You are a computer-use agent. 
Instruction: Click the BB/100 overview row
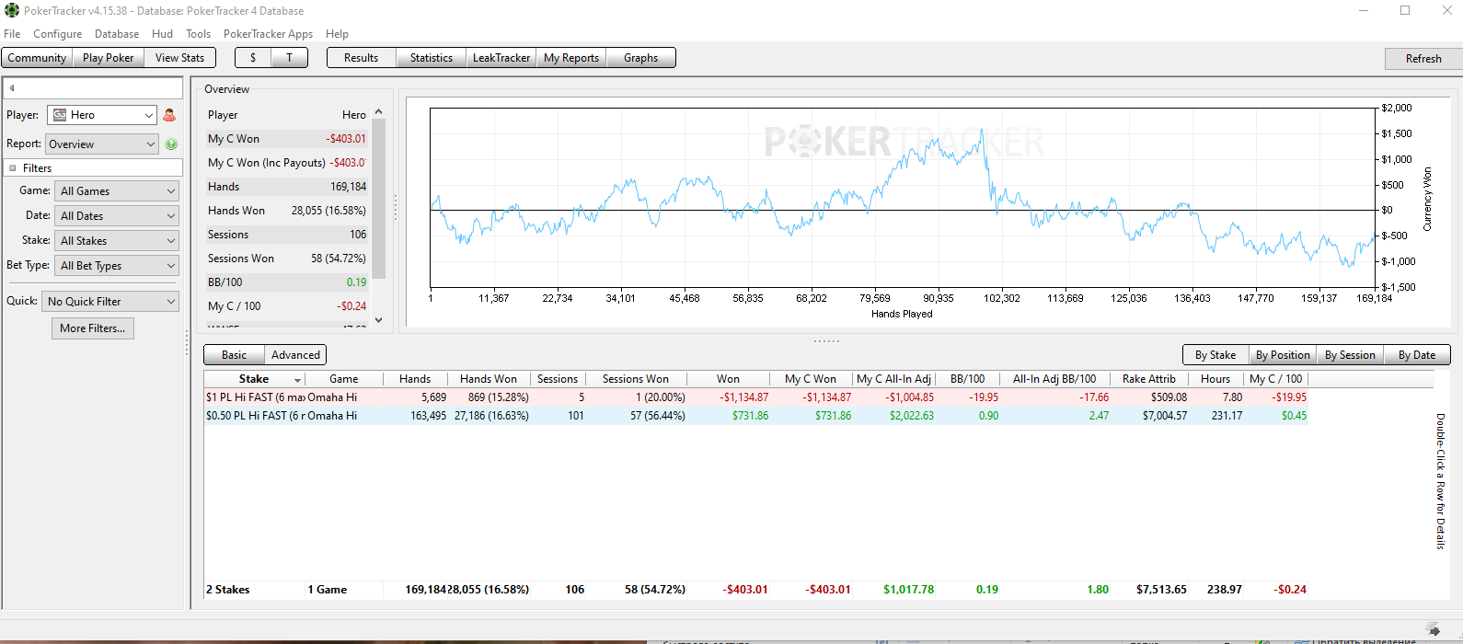[287, 282]
